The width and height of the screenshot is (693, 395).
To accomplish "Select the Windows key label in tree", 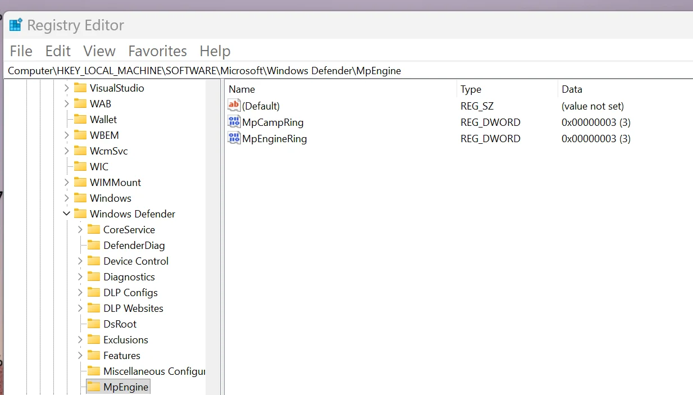I will point(111,198).
